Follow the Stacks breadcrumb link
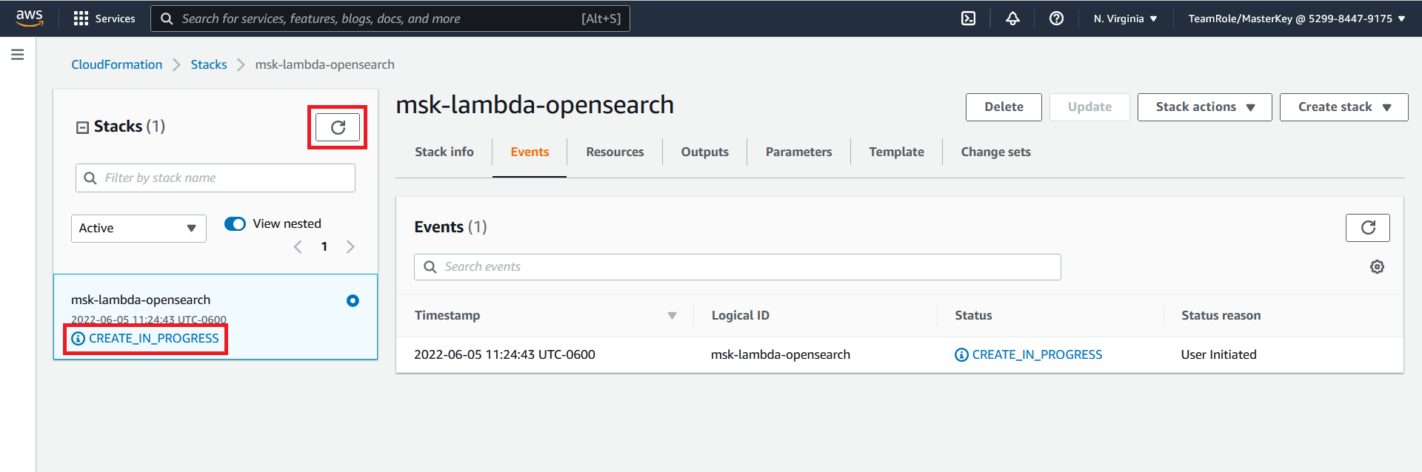The image size is (1422, 472). pyautogui.click(x=209, y=64)
